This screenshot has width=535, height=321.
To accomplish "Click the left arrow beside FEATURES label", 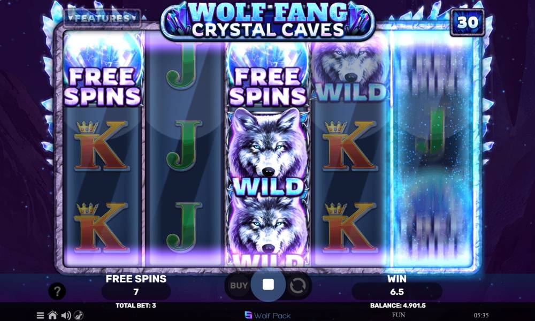I will click(x=71, y=18).
